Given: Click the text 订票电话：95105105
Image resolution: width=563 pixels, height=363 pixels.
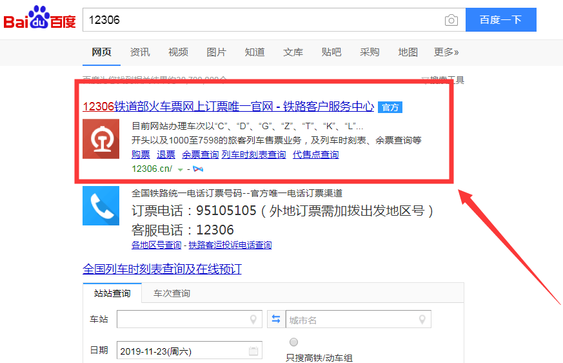Looking at the screenshot, I should [x=194, y=211].
